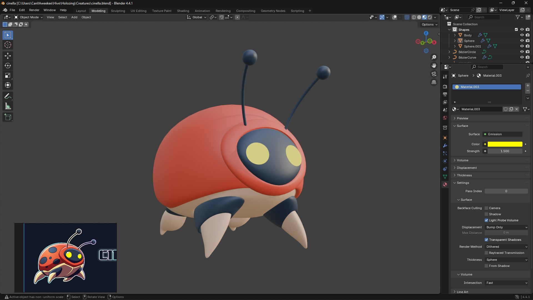Image resolution: width=533 pixels, height=300 pixels.
Task: Add a new material slot
Action: 528,86
